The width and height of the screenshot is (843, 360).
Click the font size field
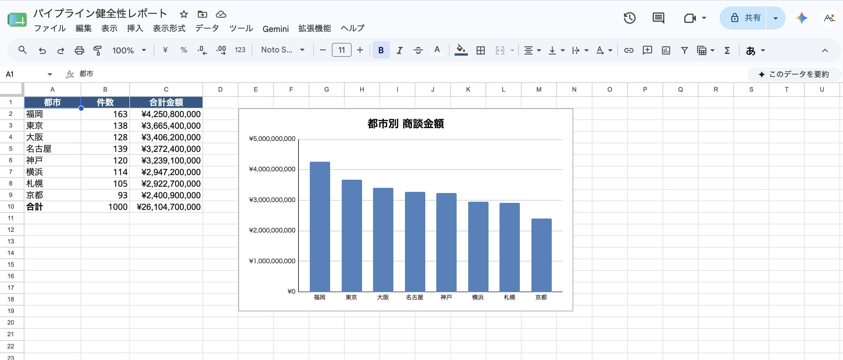(x=342, y=50)
